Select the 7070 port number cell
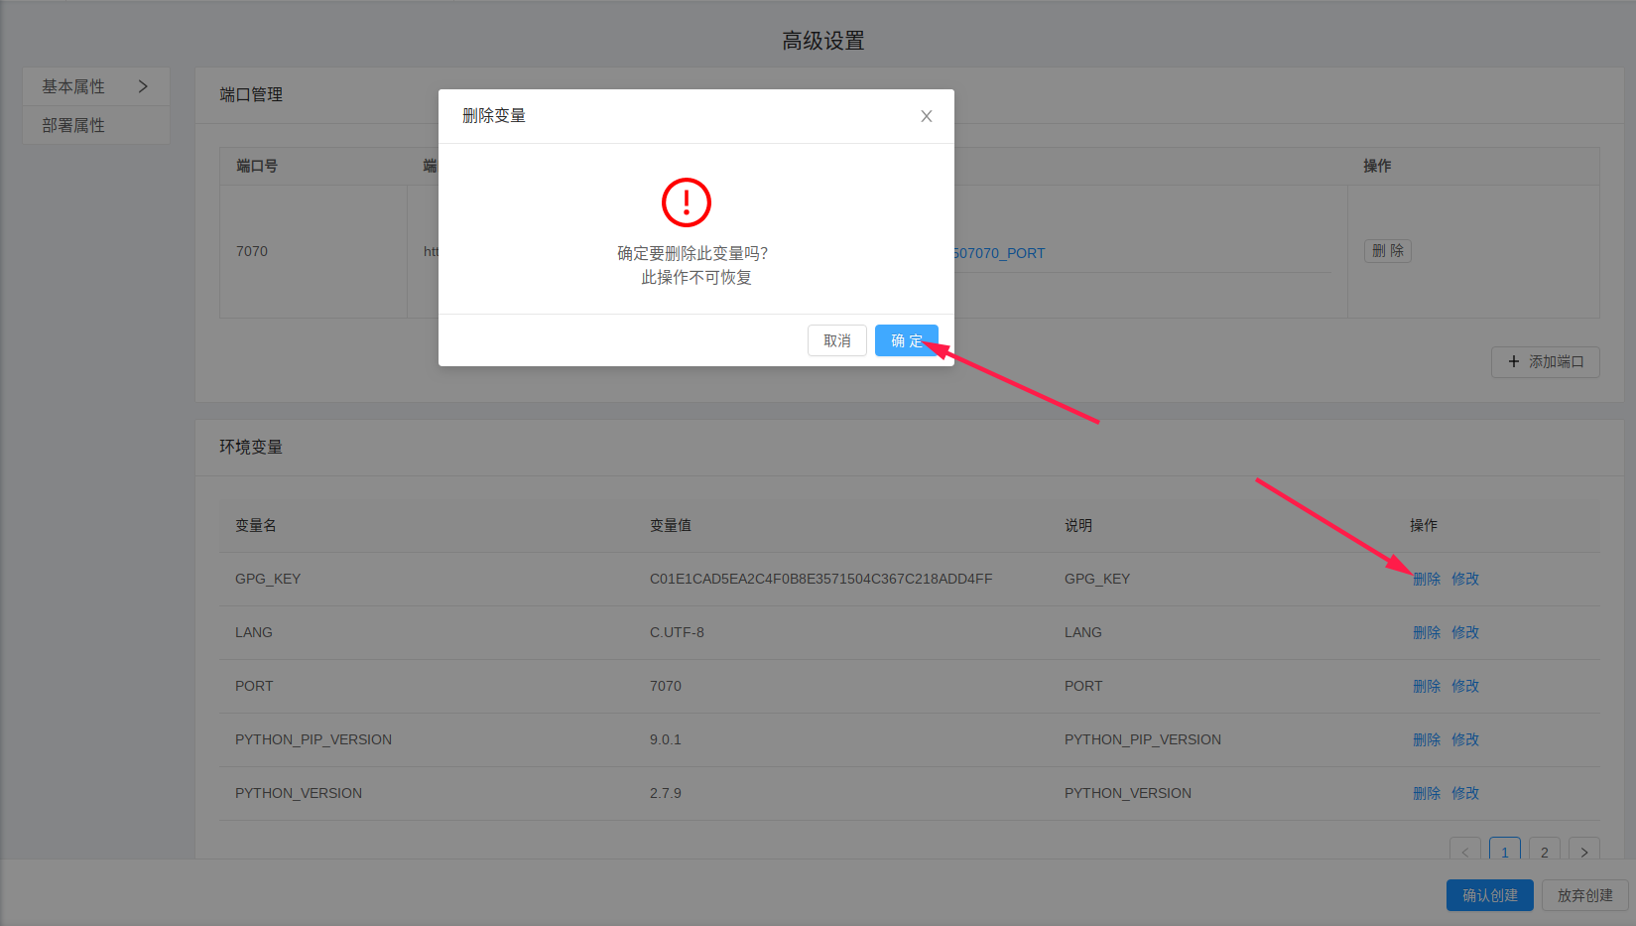 314,251
